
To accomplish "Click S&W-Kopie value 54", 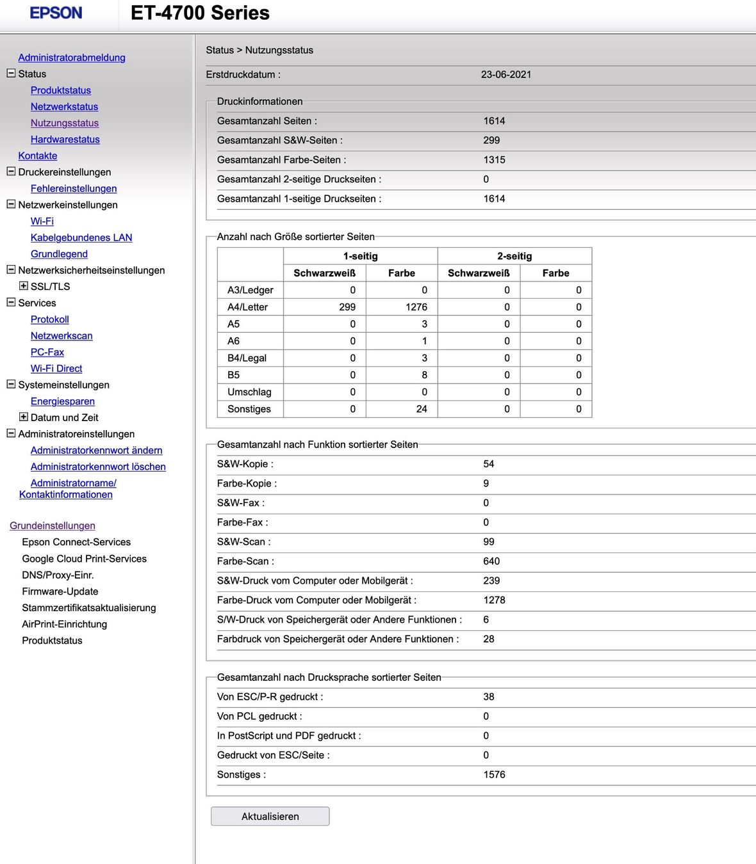I will click(489, 464).
